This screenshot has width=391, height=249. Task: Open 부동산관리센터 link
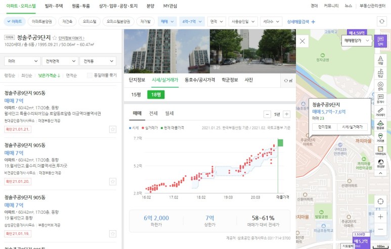[372, 6]
